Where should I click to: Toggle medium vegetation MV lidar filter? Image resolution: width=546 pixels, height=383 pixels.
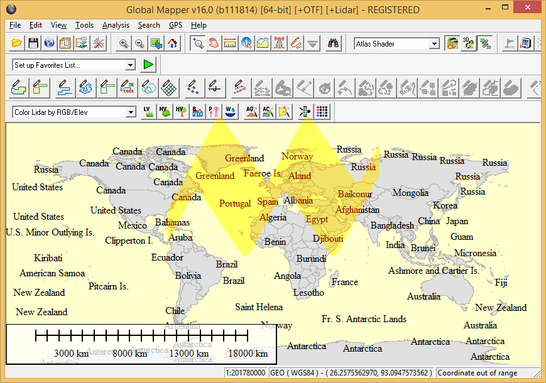pyautogui.click(x=165, y=112)
